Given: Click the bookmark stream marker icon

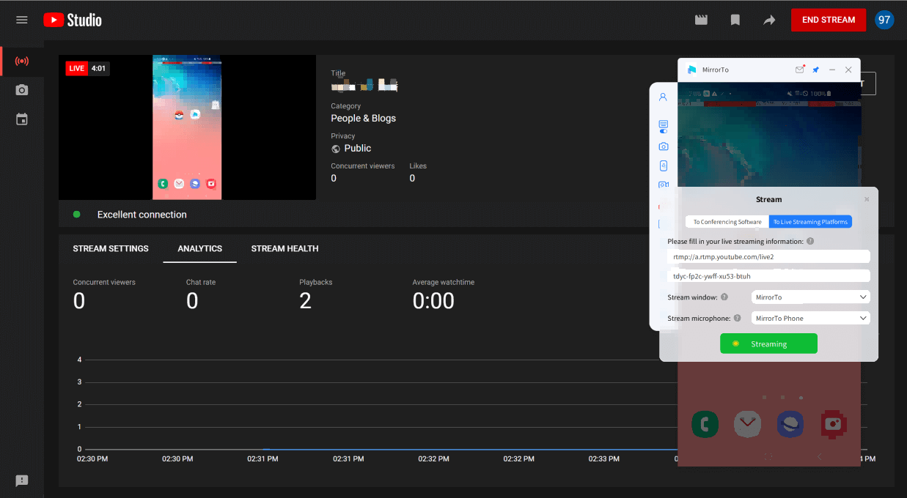Looking at the screenshot, I should click(735, 20).
